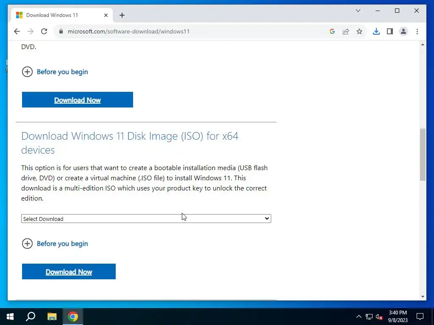
Task: Open the network status tray icon
Action: pyautogui.click(x=369, y=317)
